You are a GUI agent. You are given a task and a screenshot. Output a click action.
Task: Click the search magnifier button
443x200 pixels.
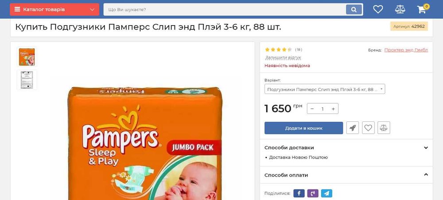coord(354,10)
